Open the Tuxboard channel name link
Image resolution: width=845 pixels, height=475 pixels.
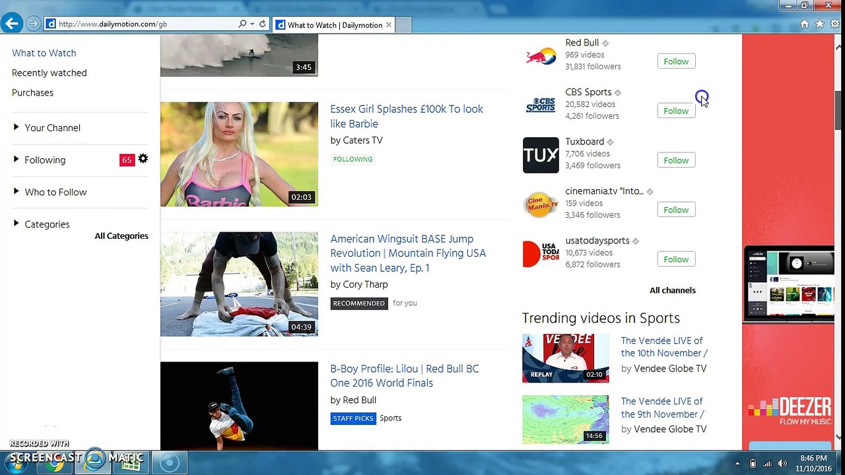coord(584,142)
